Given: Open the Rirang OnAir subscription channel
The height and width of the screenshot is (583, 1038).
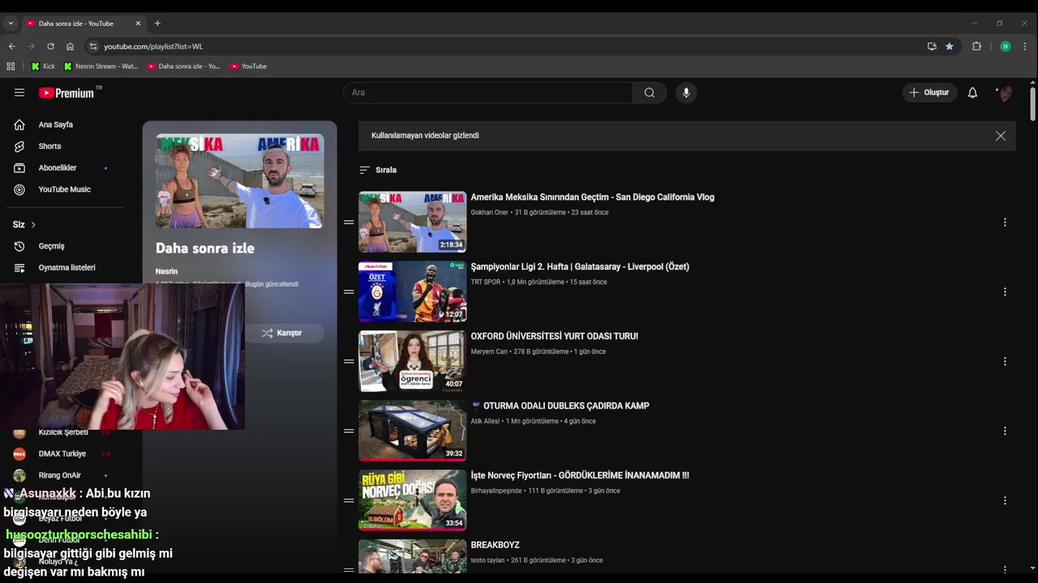Looking at the screenshot, I should tap(62, 475).
